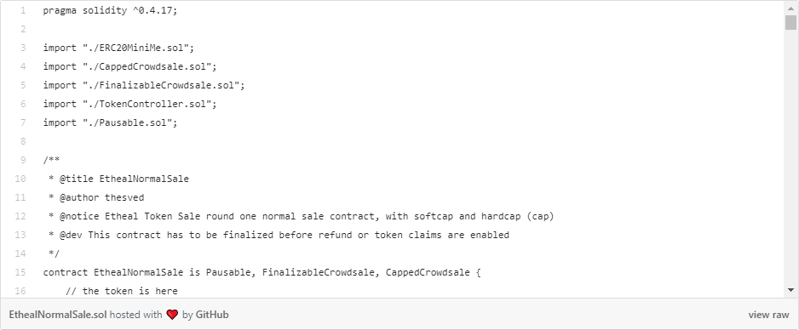The image size is (799, 330).
Task: Click the red heart icon in footer
Action: [x=172, y=315]
